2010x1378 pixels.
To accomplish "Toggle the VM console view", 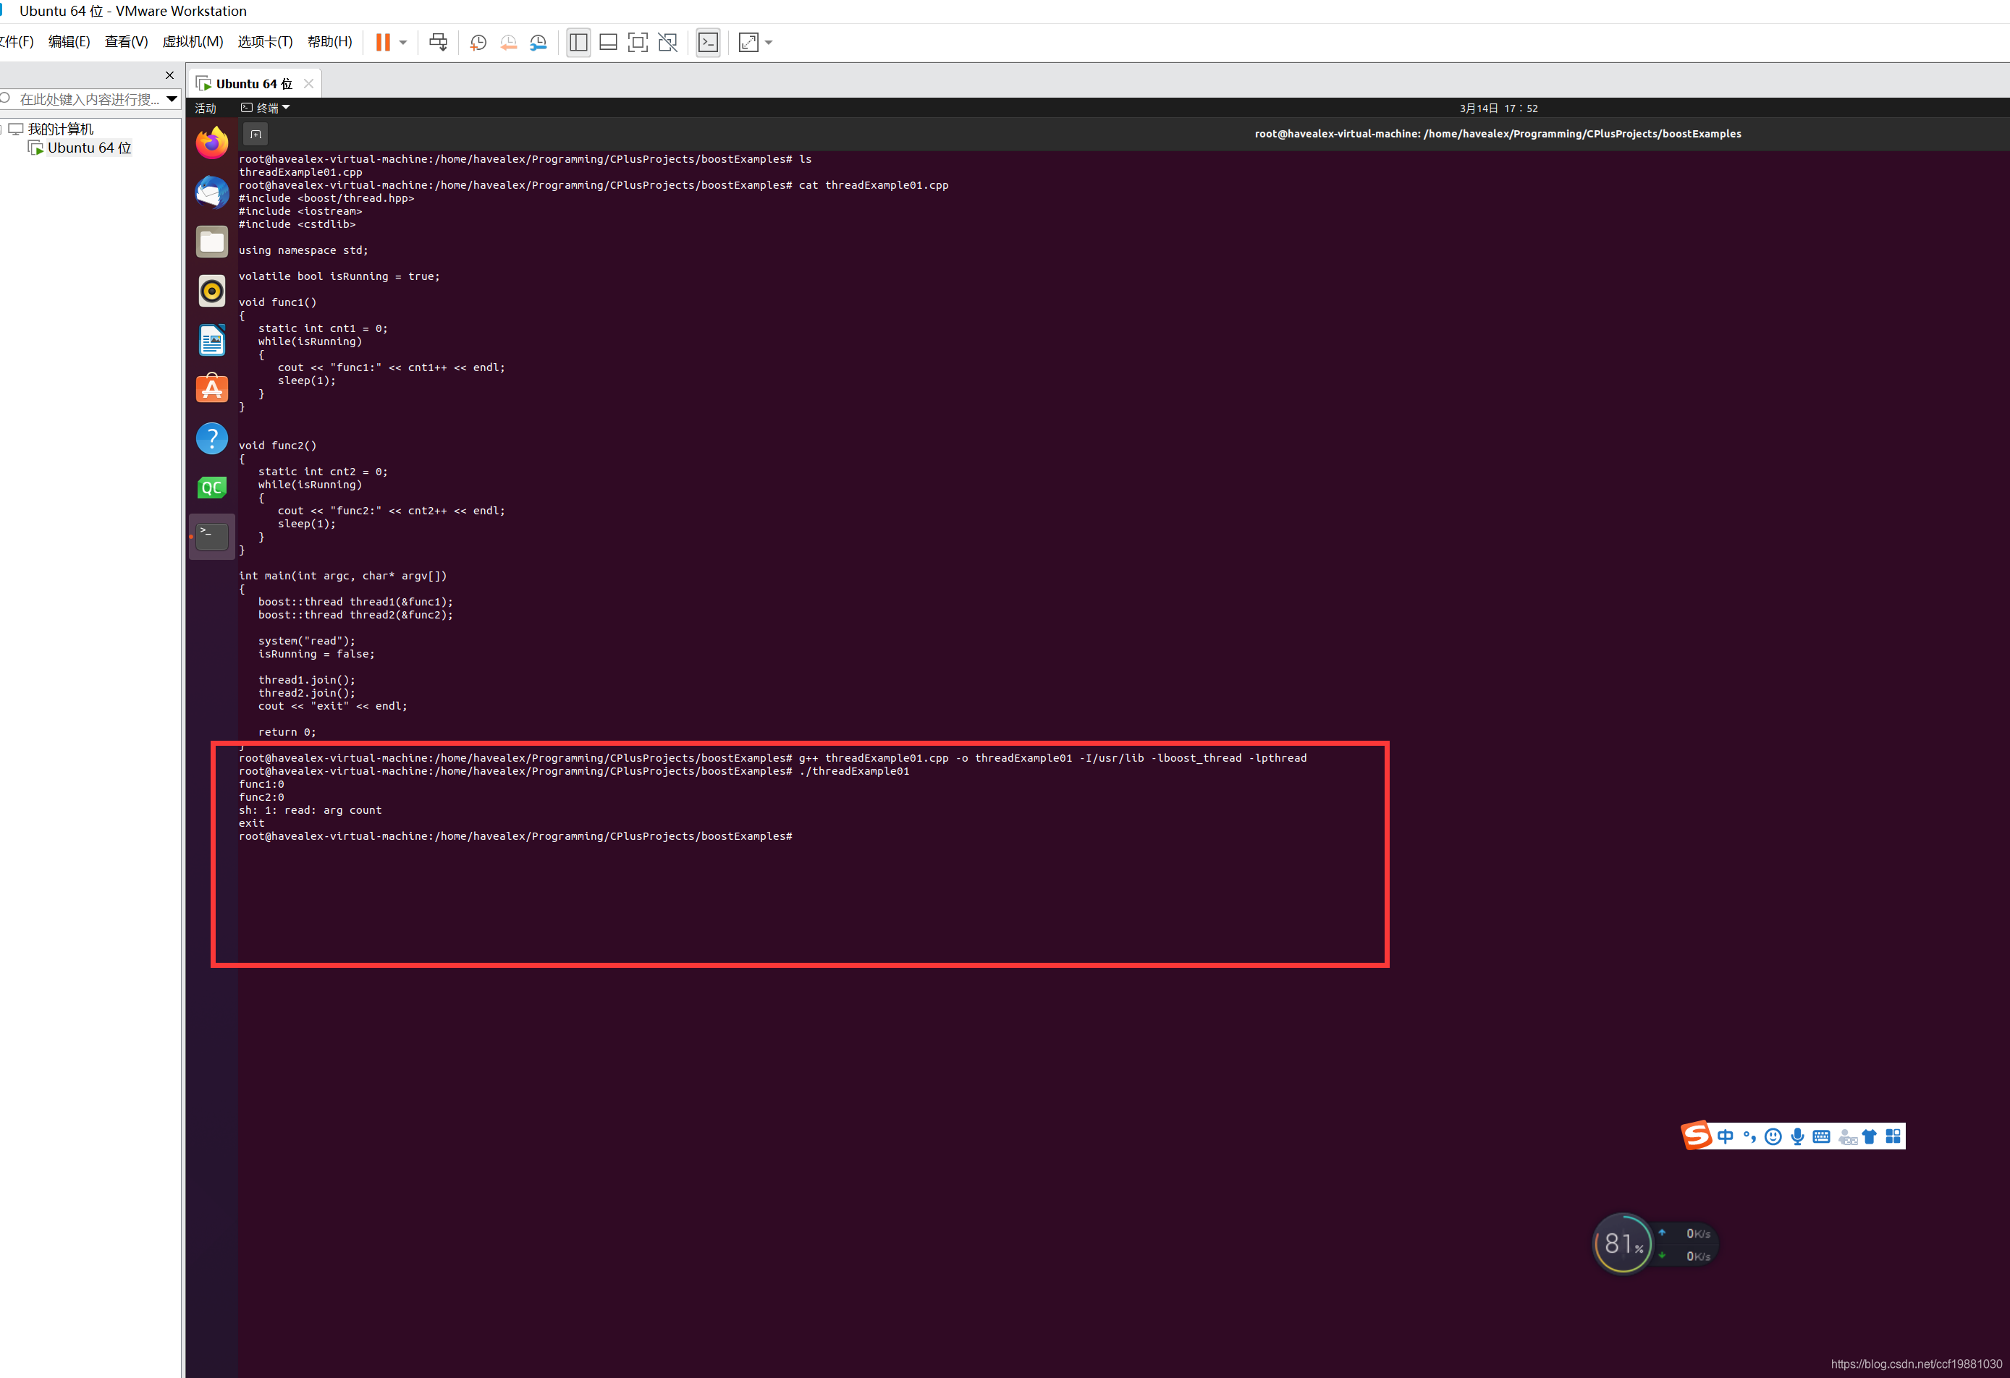I will tap(707, 41).
